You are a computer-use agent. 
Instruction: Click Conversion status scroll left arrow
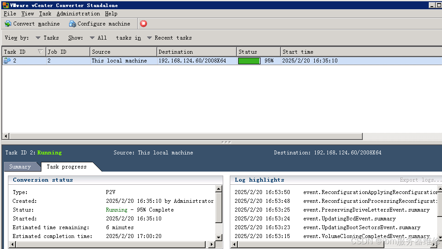pyautogui.click(x=12, y=244)
